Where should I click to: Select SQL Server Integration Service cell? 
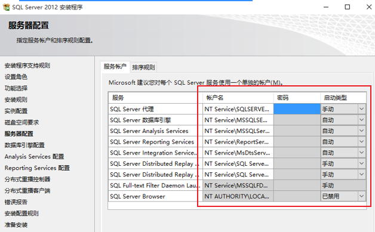pyautogui.click(x=155, y=153)
